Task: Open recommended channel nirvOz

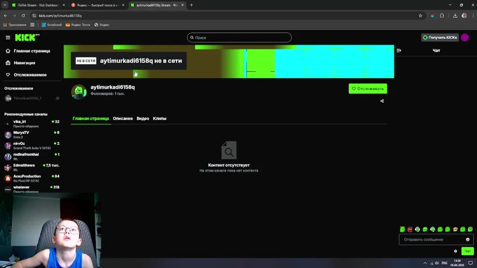Action: click(x=32, y=146)
